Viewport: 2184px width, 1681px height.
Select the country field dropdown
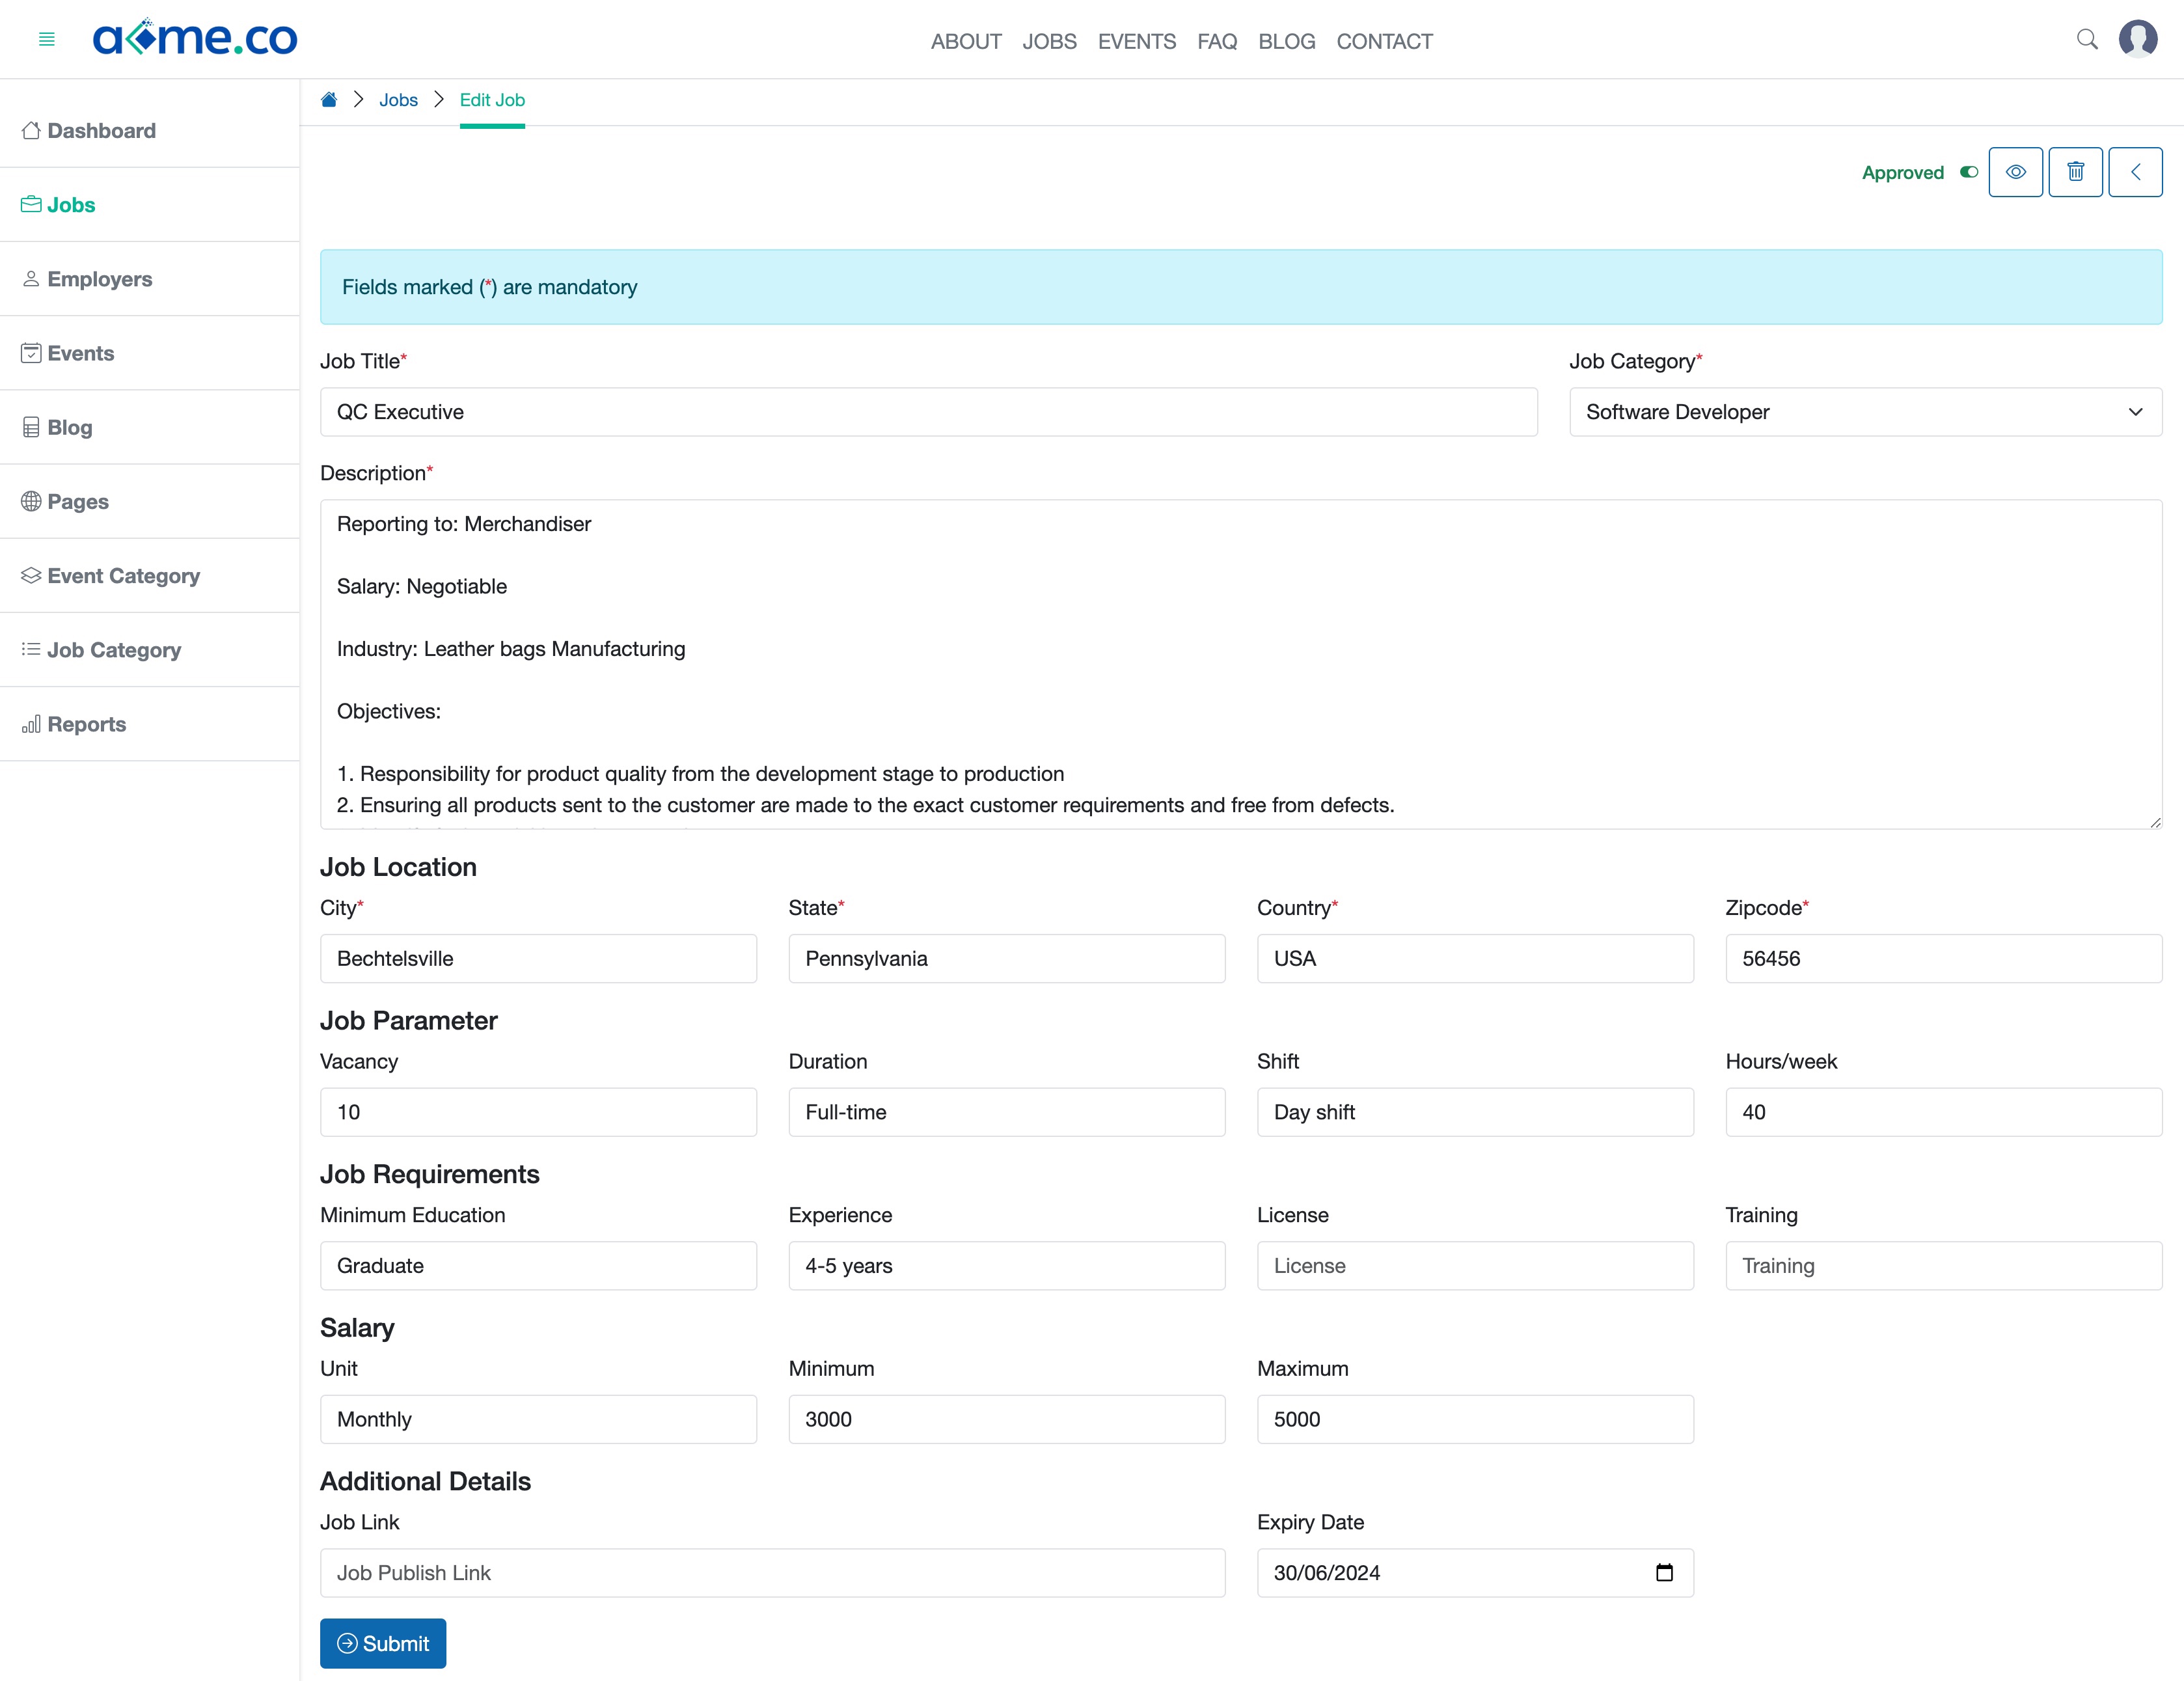click(1473, 959)
